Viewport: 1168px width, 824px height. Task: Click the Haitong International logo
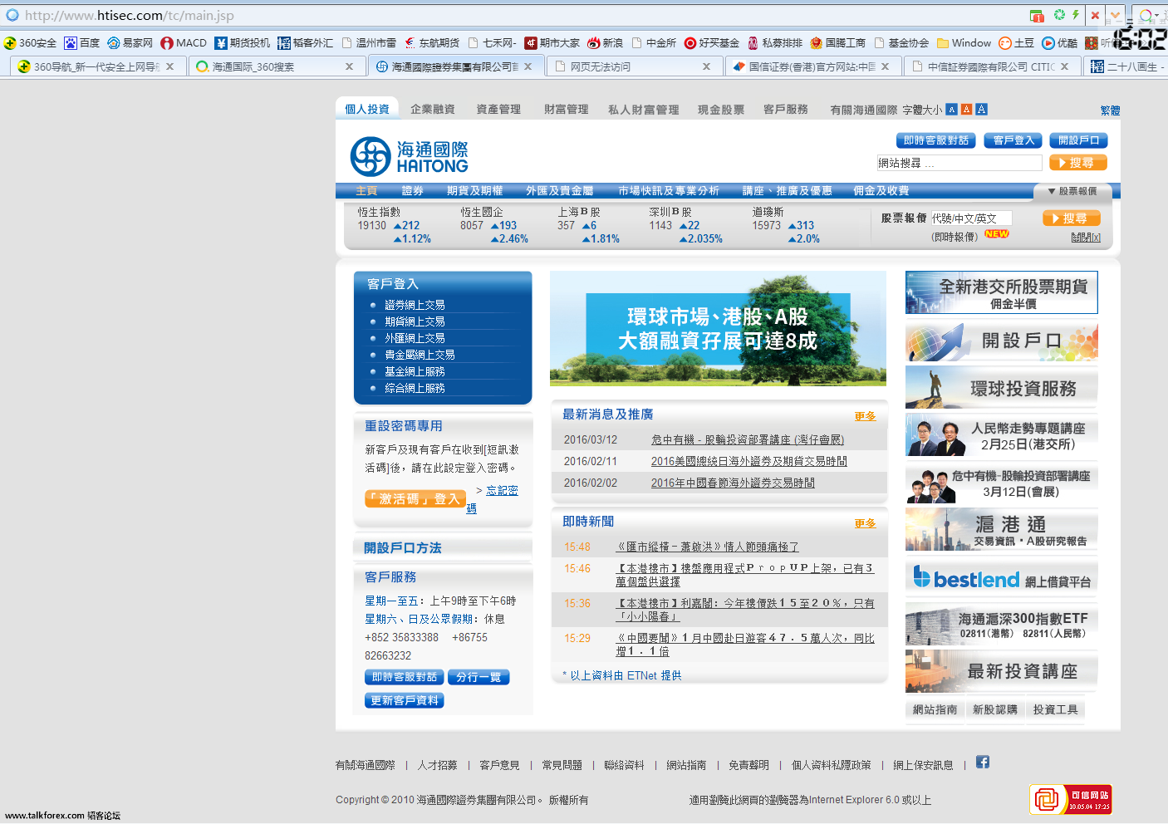[409, 156]
